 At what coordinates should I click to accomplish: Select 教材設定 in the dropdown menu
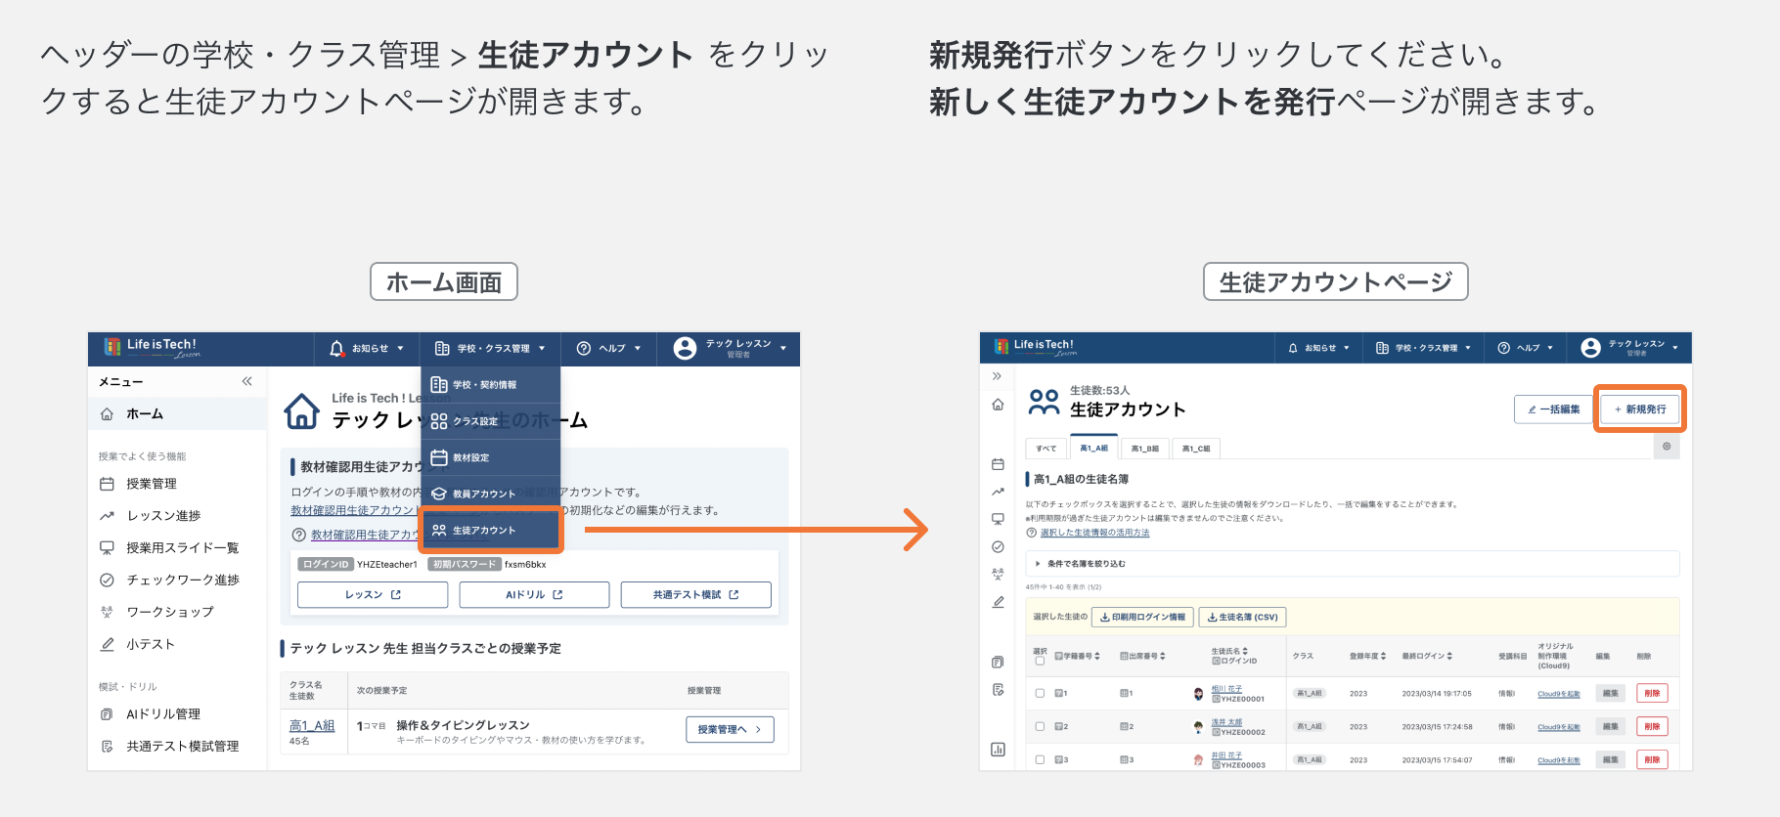[x=490, y=457]
